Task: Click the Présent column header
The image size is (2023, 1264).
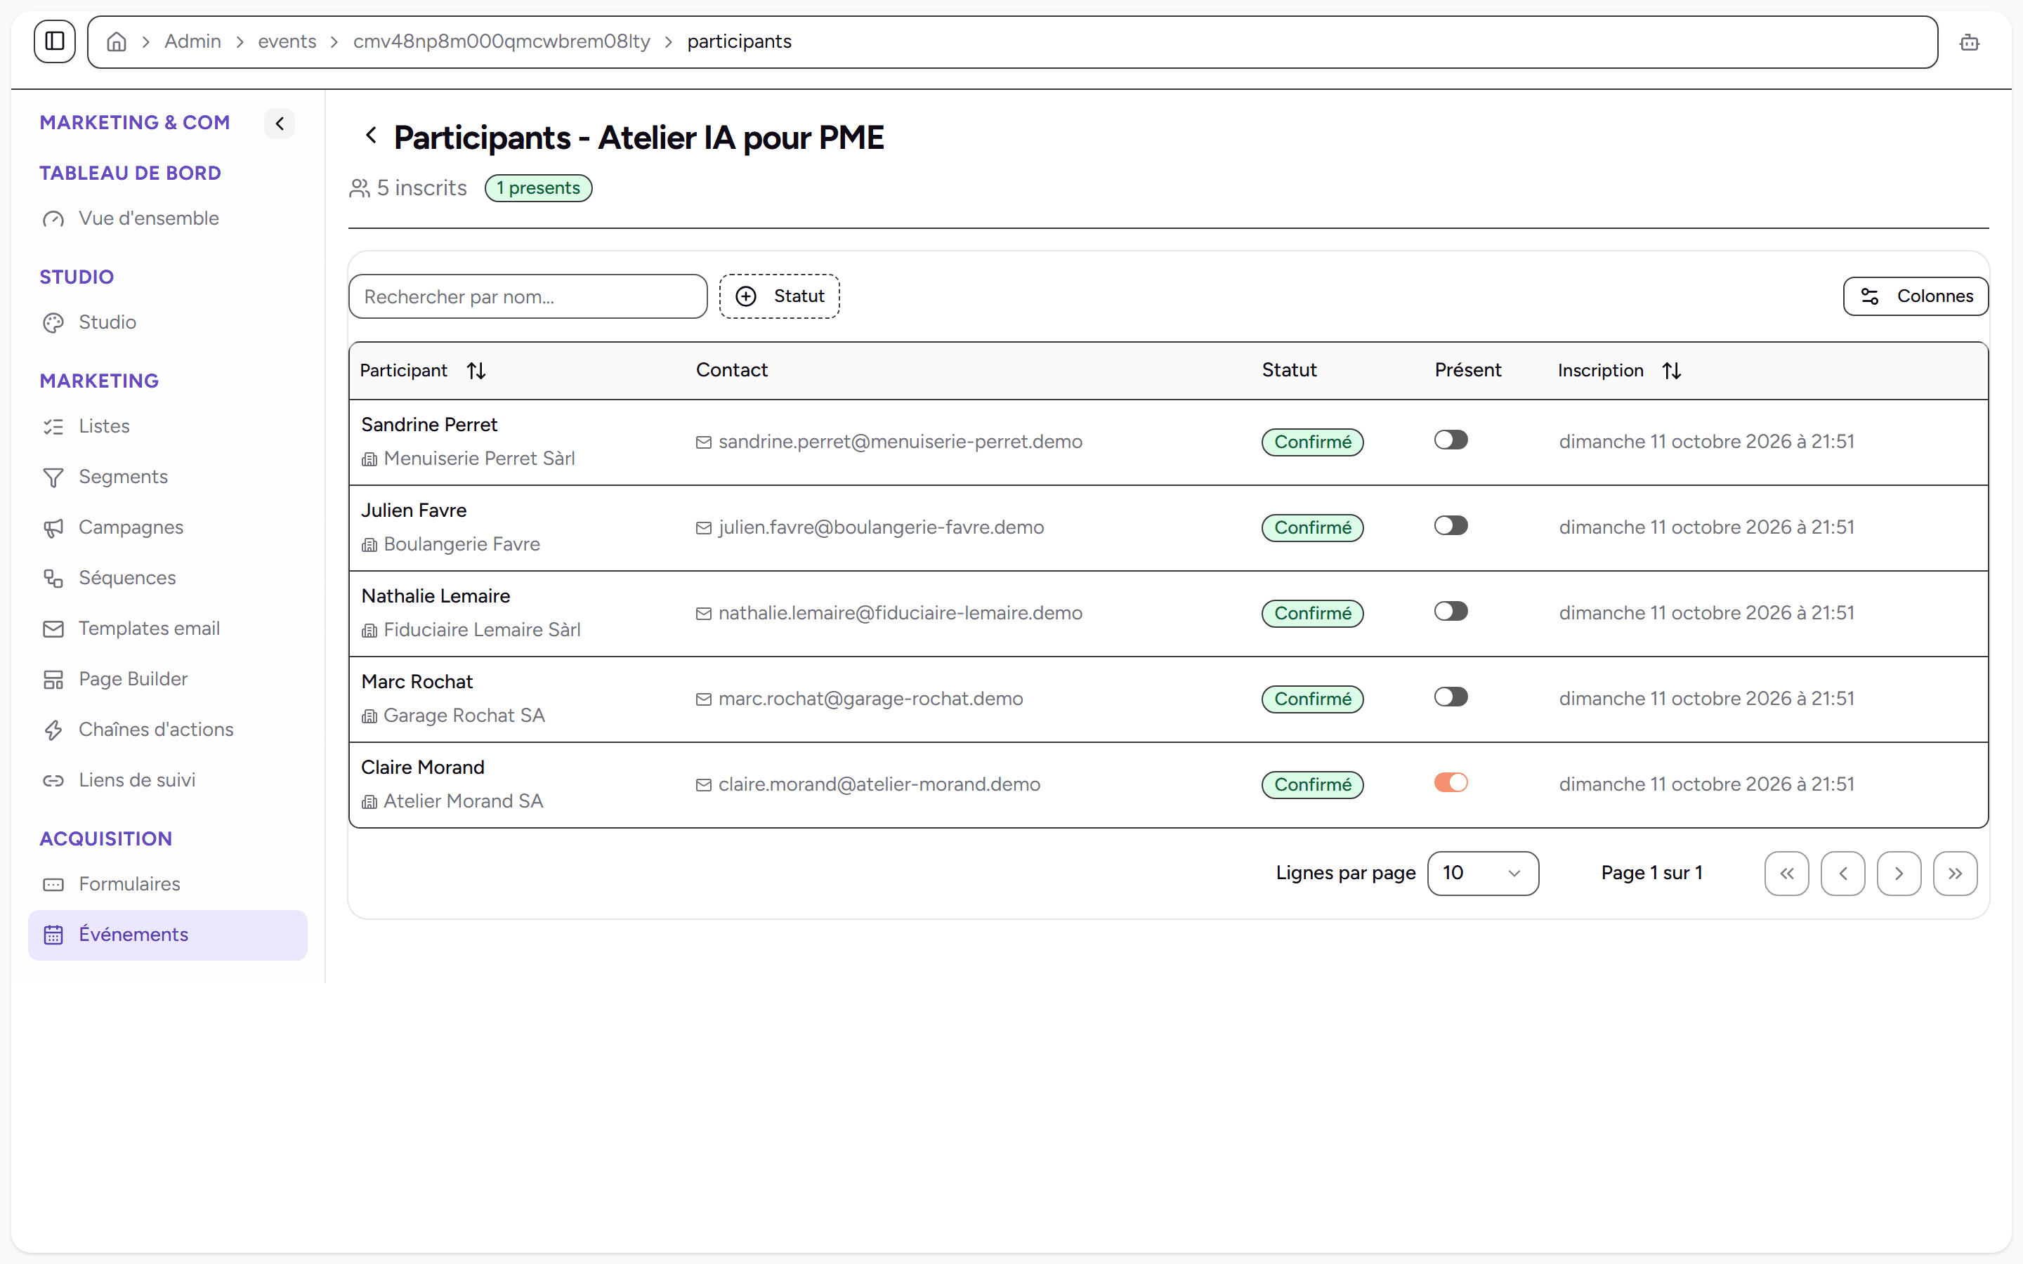Action: click(x=1468, y=370)
